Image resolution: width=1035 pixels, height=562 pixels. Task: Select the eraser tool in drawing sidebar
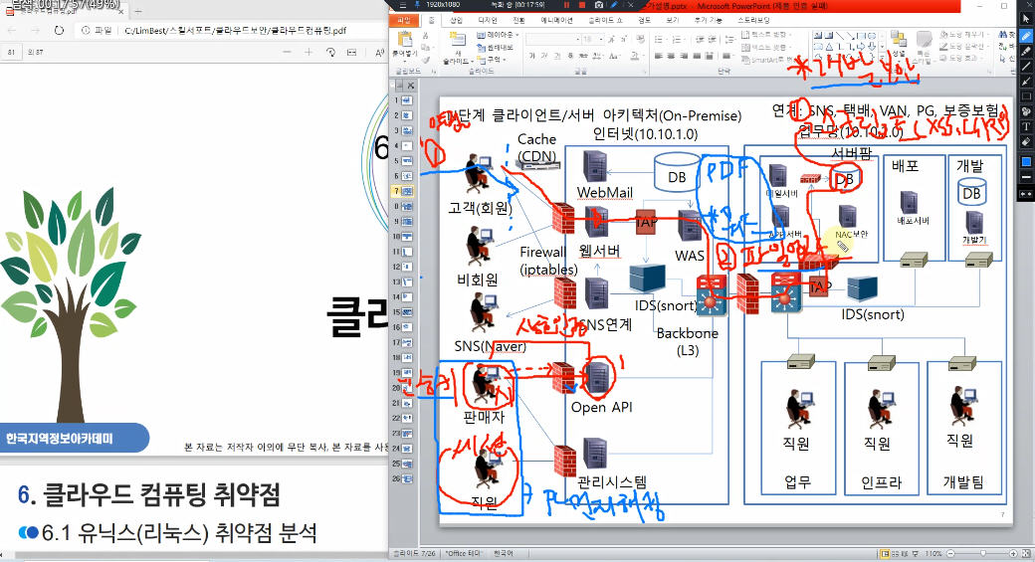(1026, 142)
